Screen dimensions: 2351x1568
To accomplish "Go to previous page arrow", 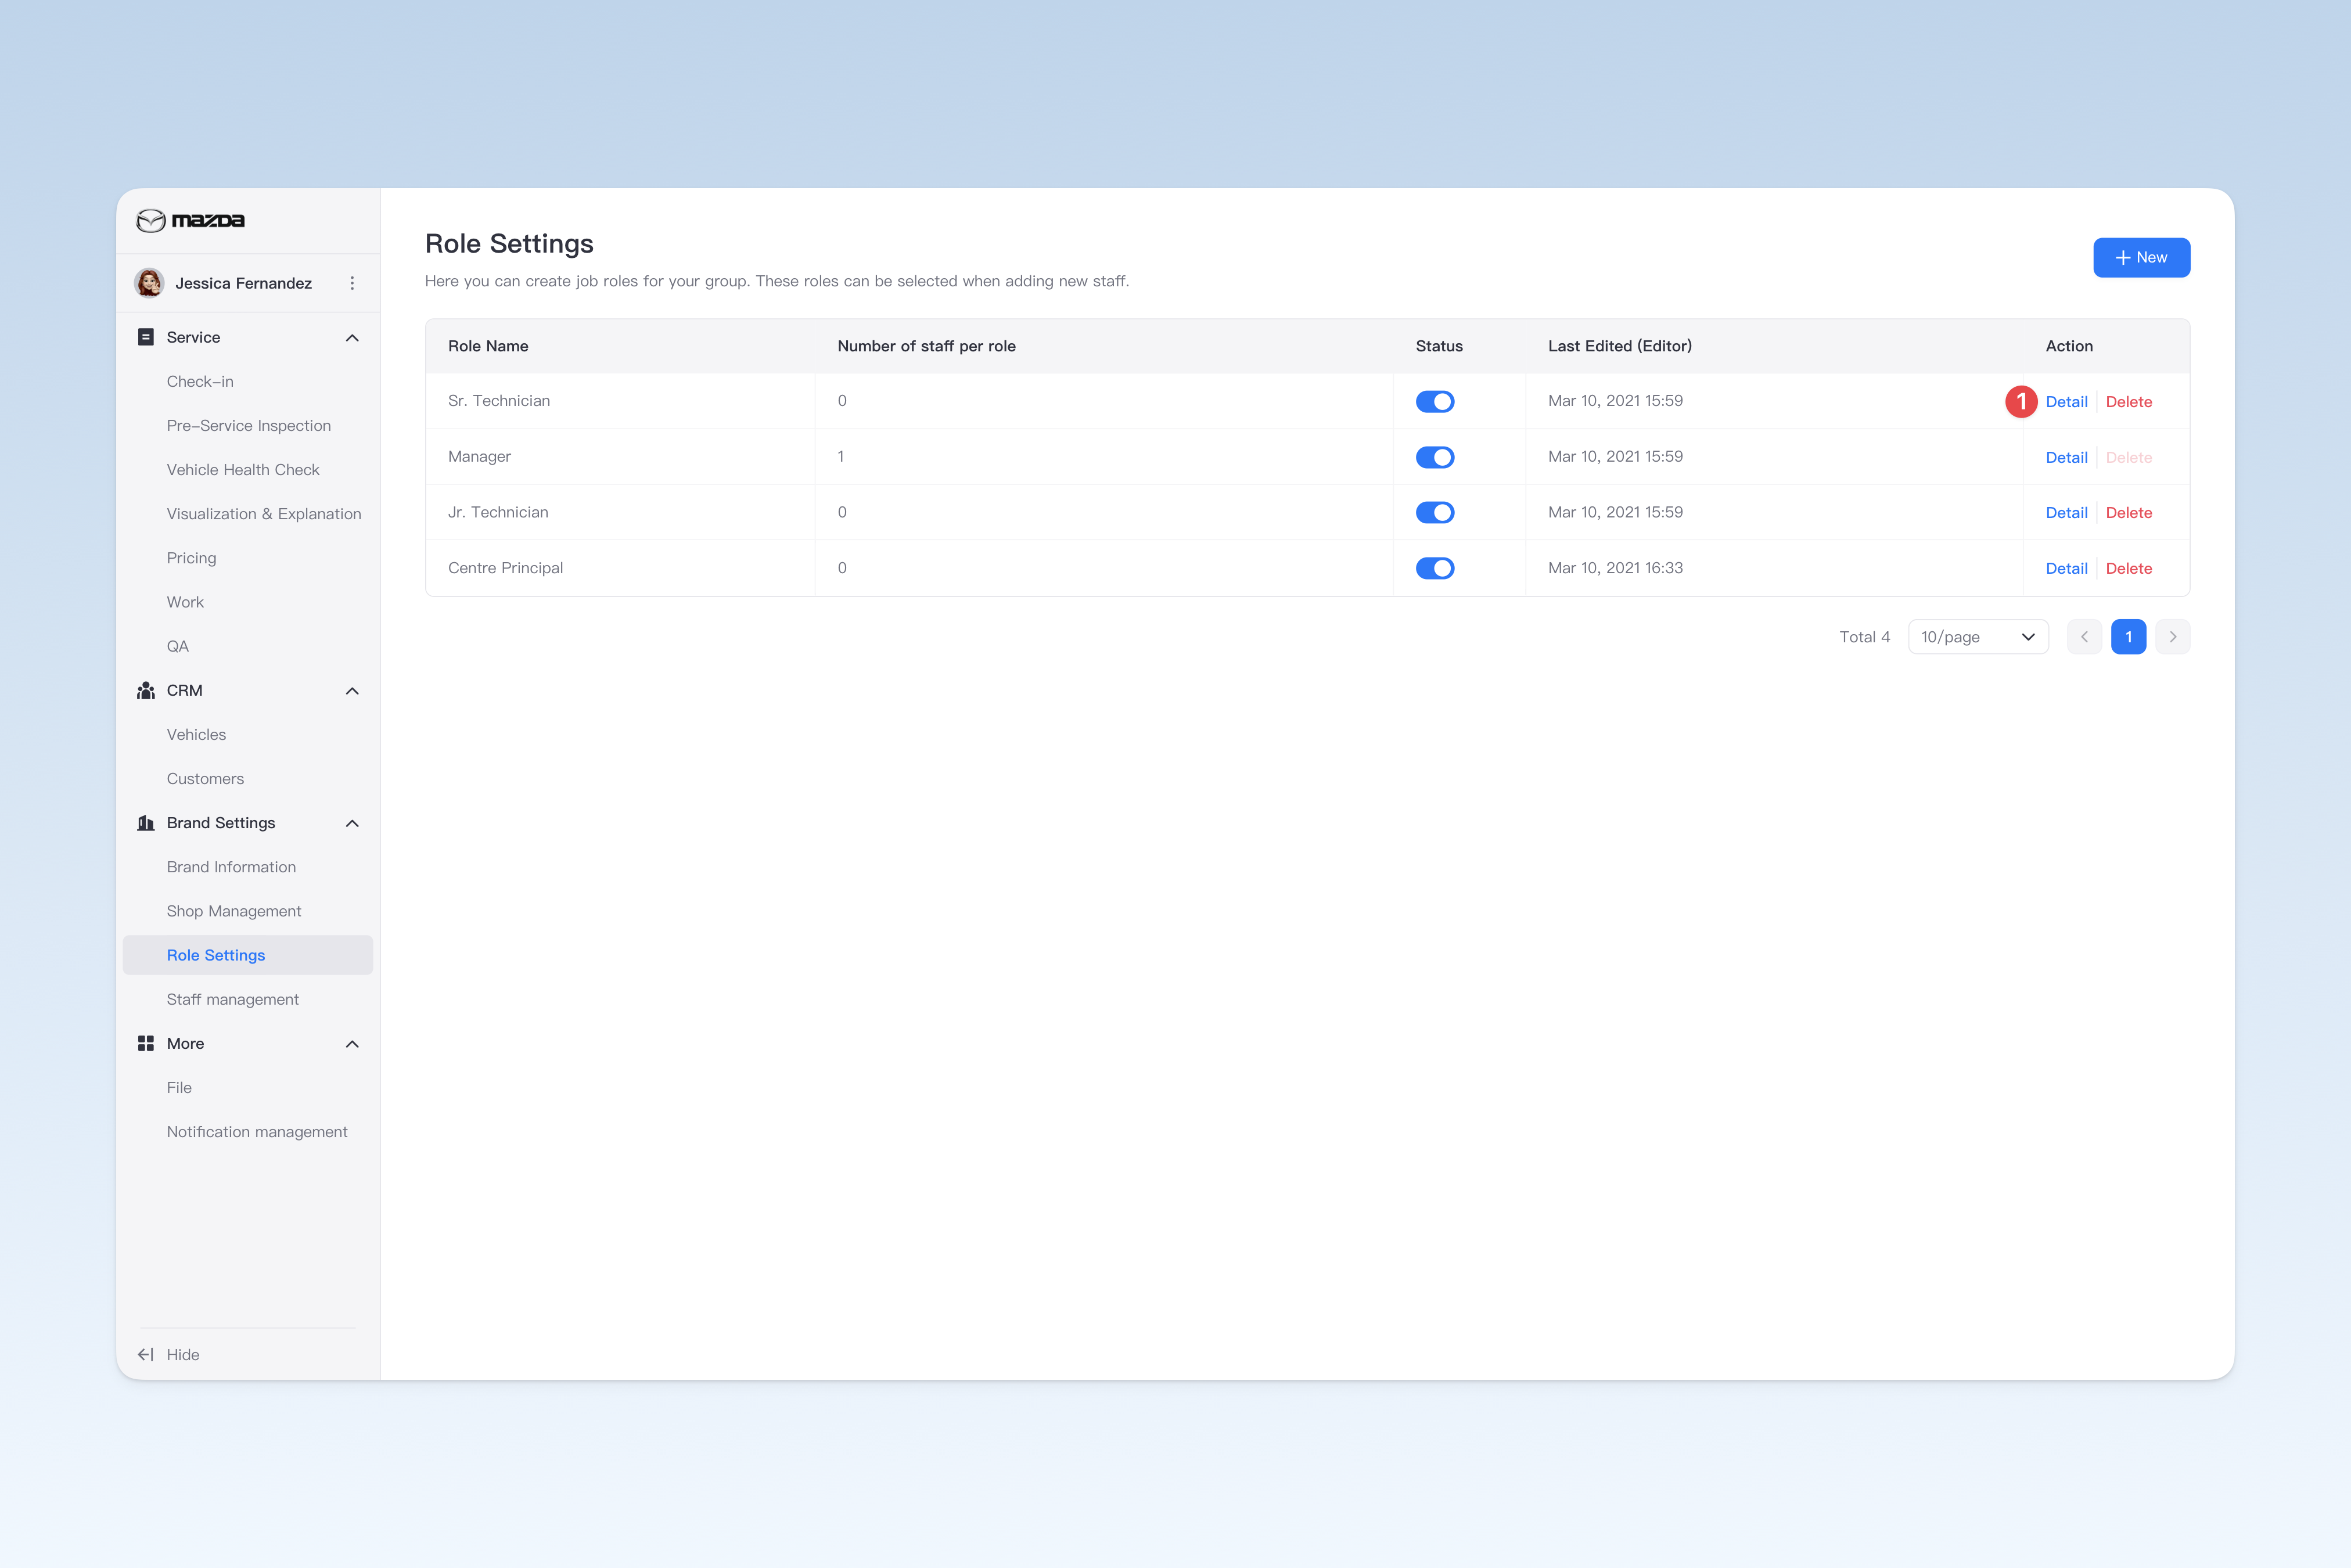I will click(x=2084, y=637).
